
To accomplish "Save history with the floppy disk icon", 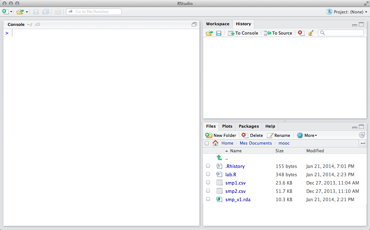I will (219, 33).
